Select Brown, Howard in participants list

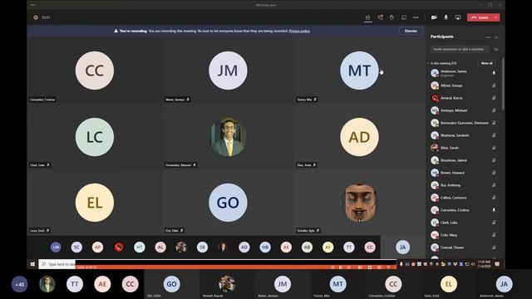(x=463, y=173)
